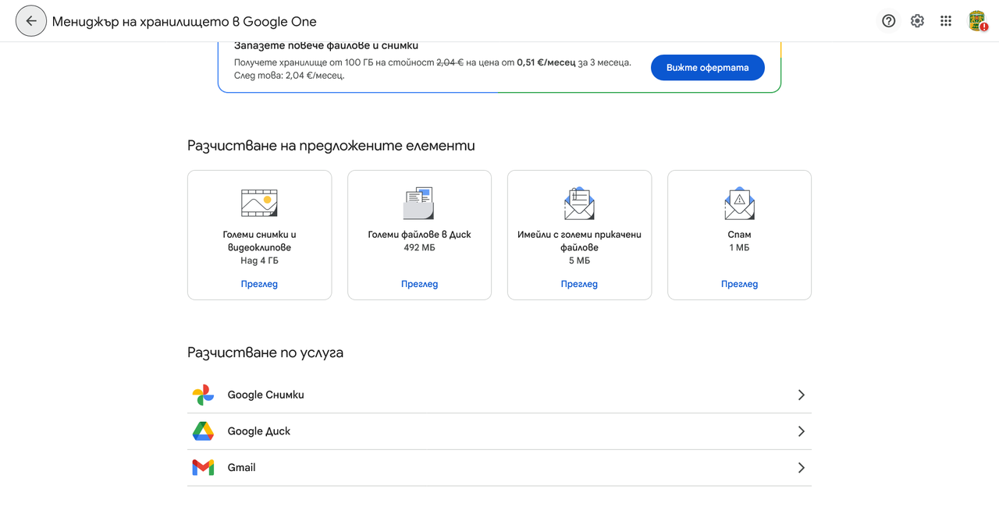Open the settings gear icon
The height and width of the screenshot is (521, 999).
point(917,21)
